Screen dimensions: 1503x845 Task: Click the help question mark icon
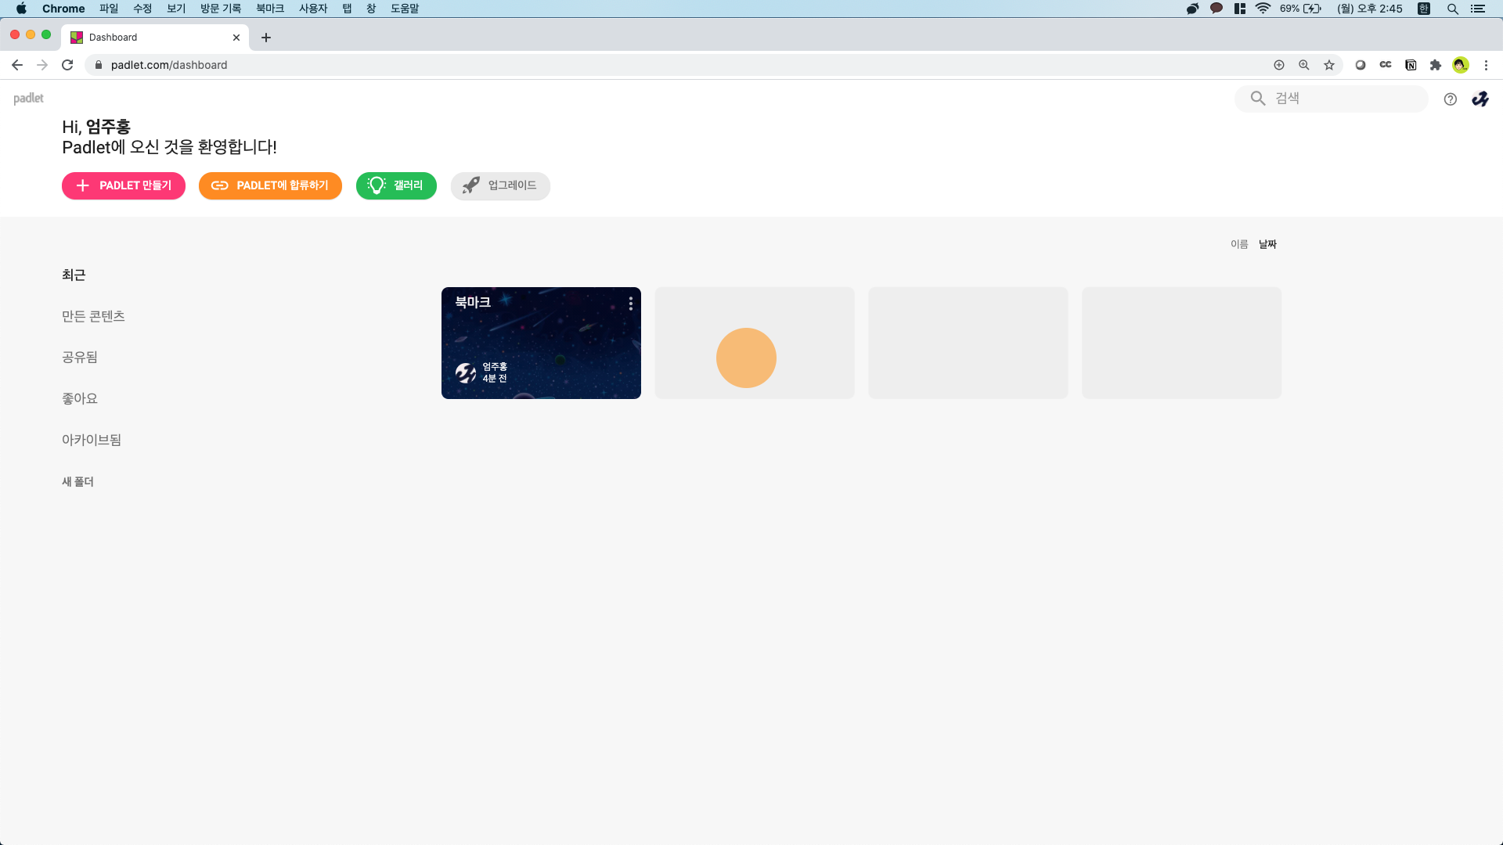(1450, 99)
